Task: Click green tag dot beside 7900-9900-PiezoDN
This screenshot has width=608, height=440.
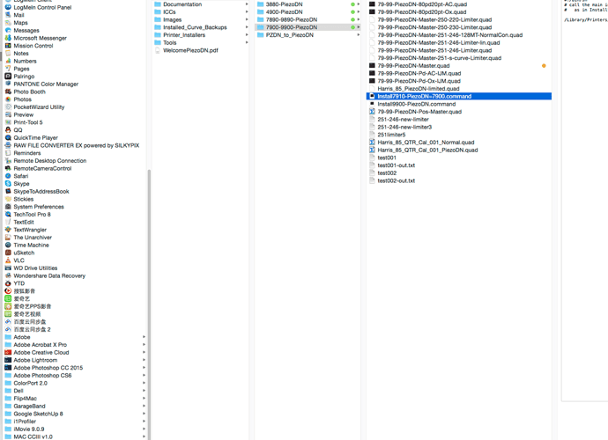Action: pos(353,27)
